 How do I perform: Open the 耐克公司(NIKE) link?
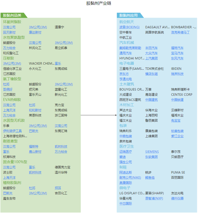(x=130, y=178)
